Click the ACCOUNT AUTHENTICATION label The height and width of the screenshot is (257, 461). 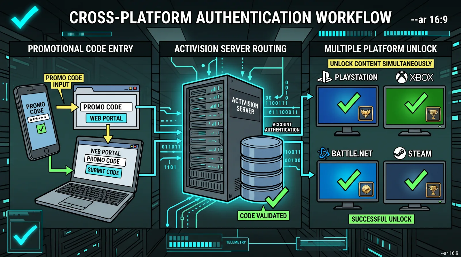coord(282,127)
